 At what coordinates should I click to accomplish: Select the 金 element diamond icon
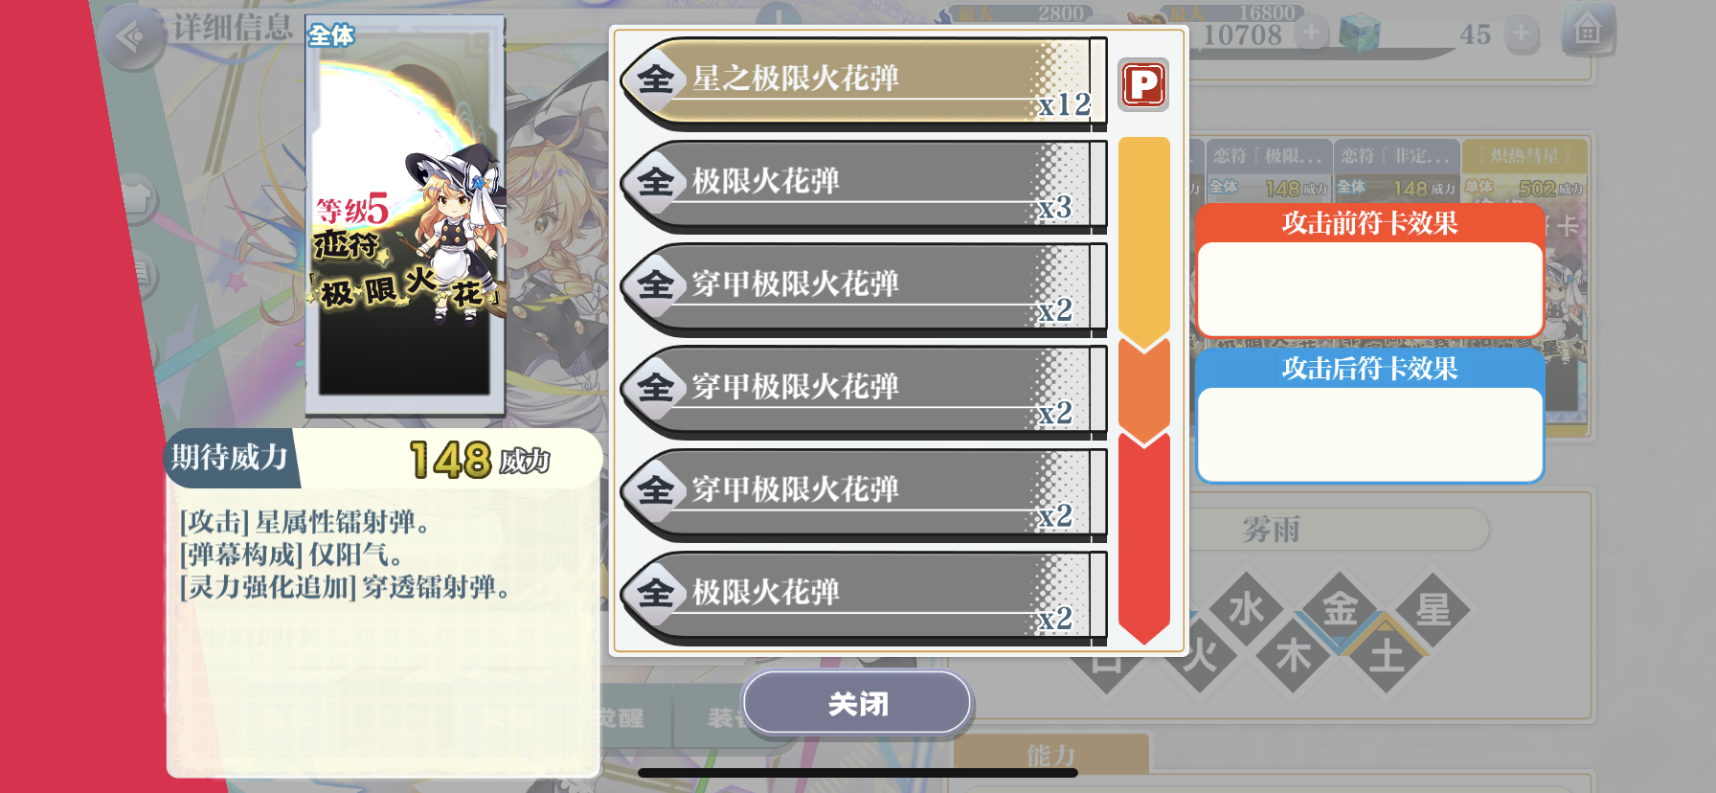(1340, 609)
